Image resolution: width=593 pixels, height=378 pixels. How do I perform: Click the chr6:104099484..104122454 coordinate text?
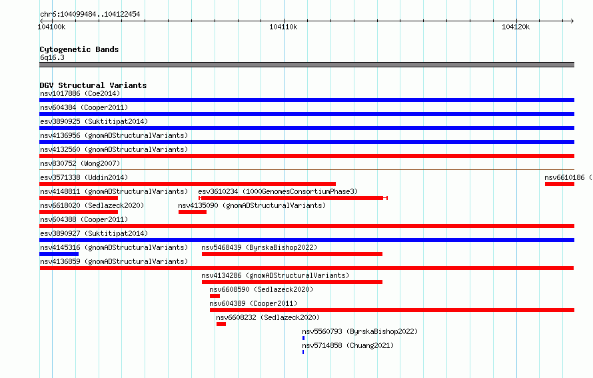pos(90,14)
